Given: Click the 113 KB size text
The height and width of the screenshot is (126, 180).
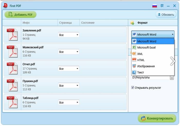Looking at the screenshot, I should pyautogui.click(x=27, y=89).
